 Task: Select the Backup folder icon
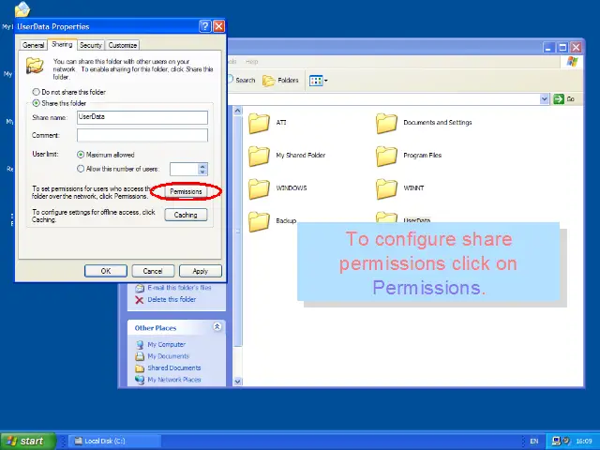[259, 221]
